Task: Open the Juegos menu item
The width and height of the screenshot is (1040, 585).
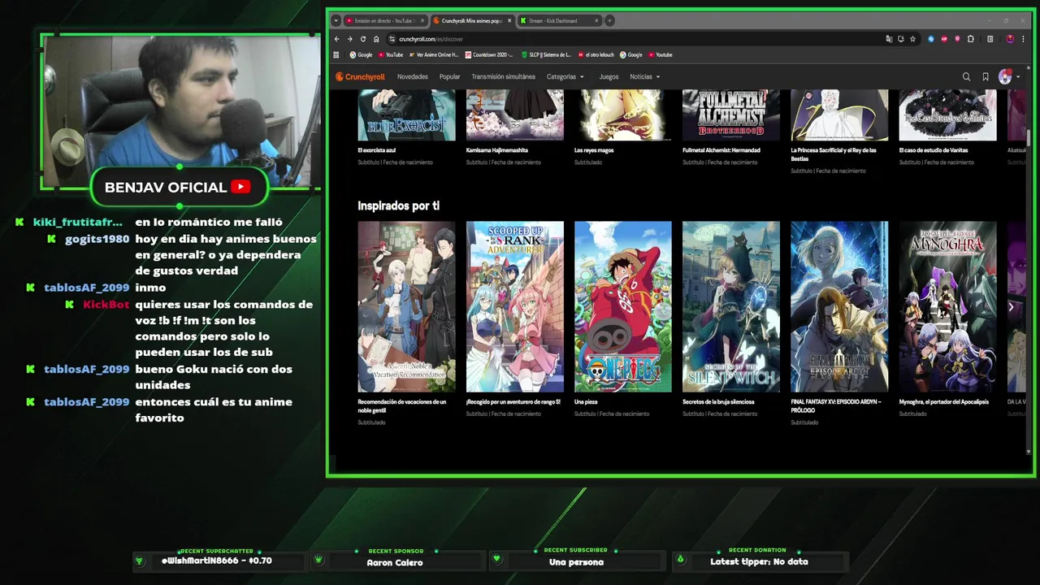Action: pyautogui.click(x=609, y=77)
